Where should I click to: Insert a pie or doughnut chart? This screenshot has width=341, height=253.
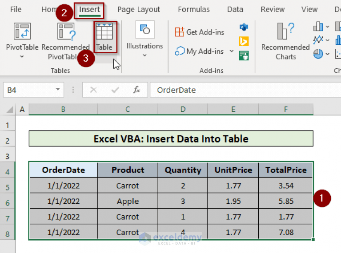318,54
